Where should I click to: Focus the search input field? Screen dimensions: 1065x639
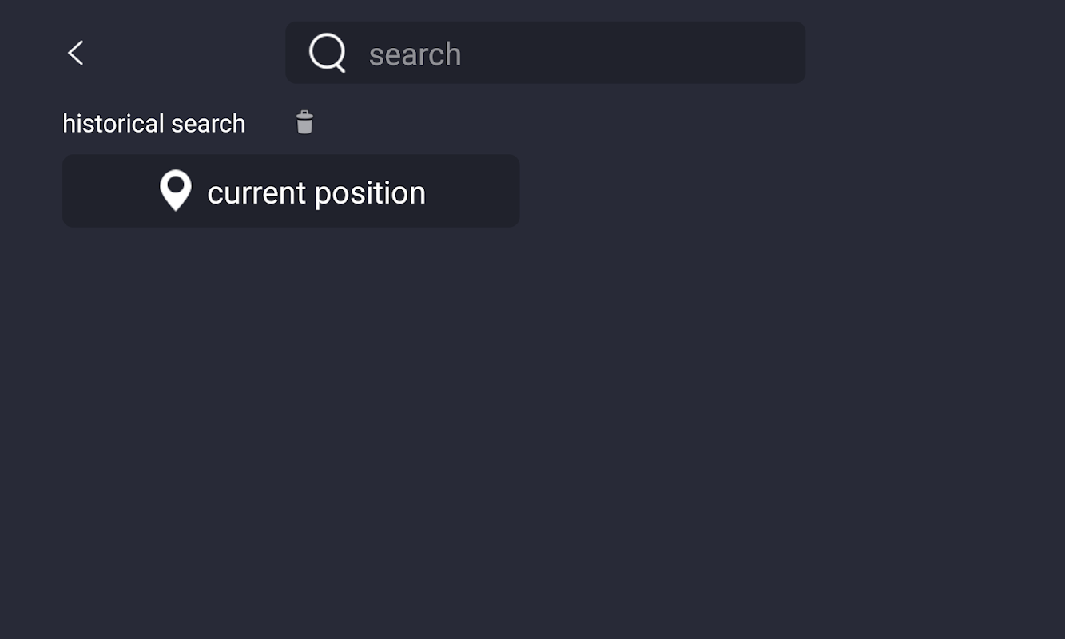point(545,53)
